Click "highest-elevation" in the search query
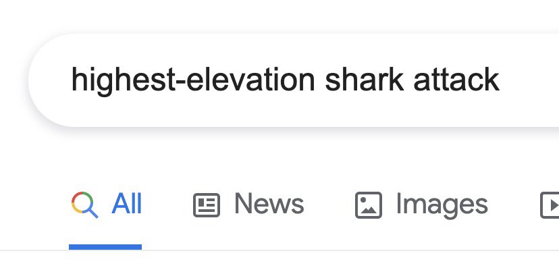559x270 pixels. [193, 81]
